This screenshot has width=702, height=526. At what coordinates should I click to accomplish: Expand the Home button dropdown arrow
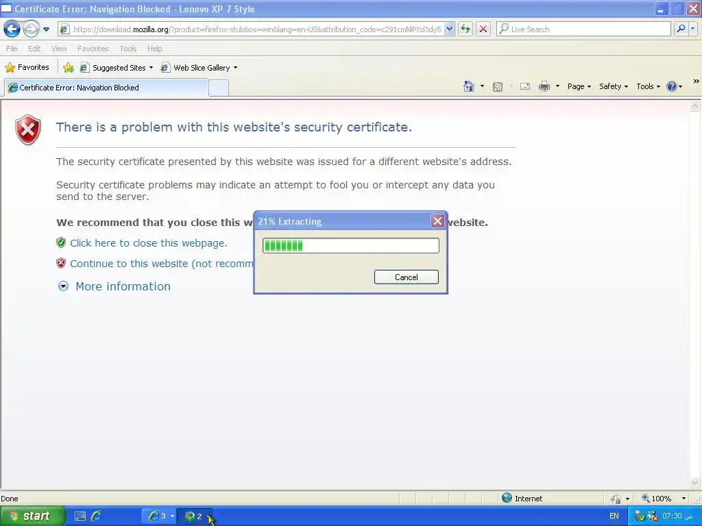(x=482, y=86)
